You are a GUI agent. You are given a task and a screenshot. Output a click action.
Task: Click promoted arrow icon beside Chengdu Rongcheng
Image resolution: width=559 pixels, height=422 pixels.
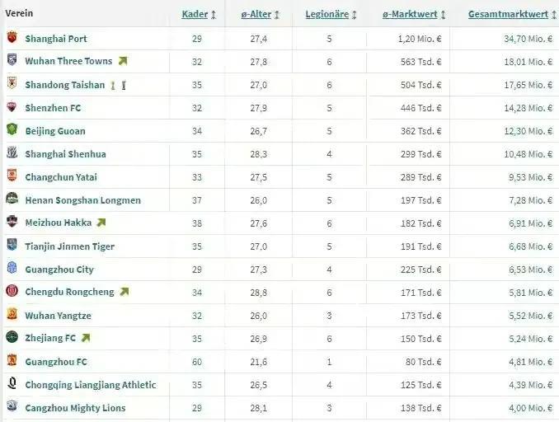[x=124, y=292]
